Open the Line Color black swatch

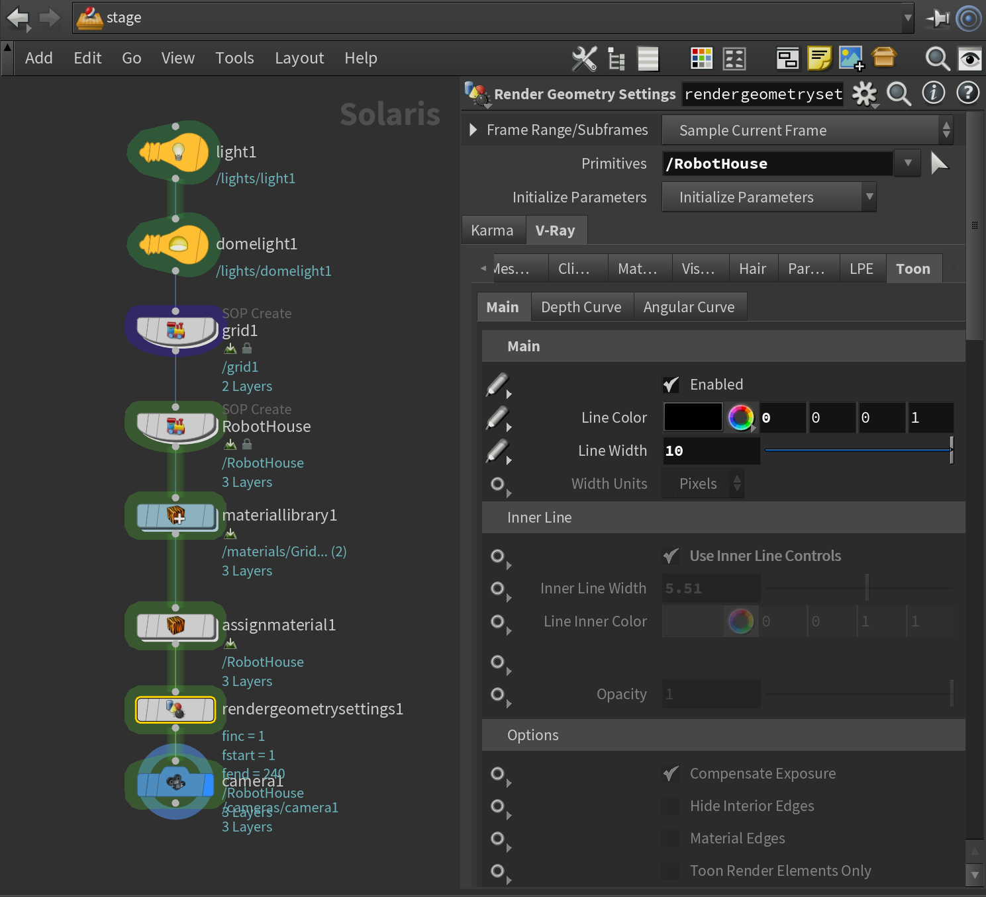(693, 417)
